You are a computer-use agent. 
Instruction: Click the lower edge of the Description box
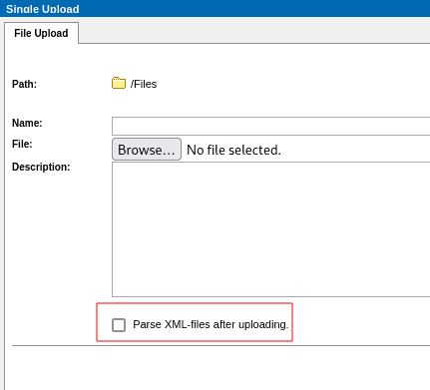(270, 296)
